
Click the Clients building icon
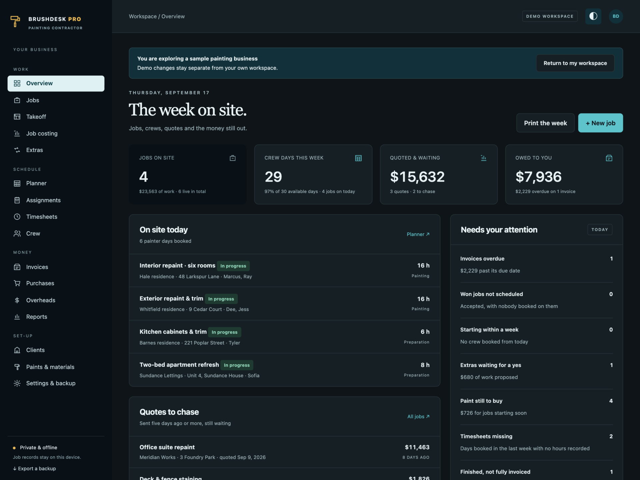coord(17,350)
